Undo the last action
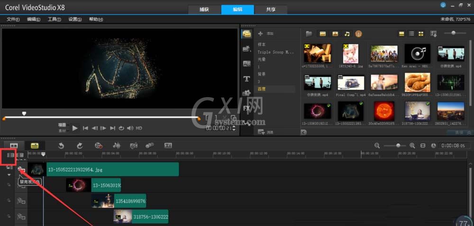This screenshot has width=474, height=226. click(x=61, y=145)
